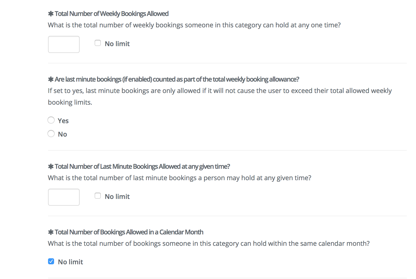Tick the No limit checkbox for weekly bookings

(x=98, y=43)
